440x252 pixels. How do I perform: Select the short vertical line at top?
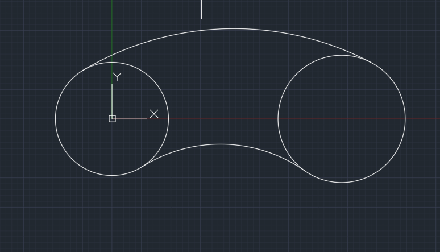click(201, 10)
